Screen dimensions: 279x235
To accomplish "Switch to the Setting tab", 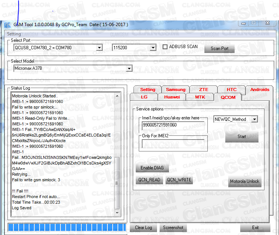I will coord(147,90).
